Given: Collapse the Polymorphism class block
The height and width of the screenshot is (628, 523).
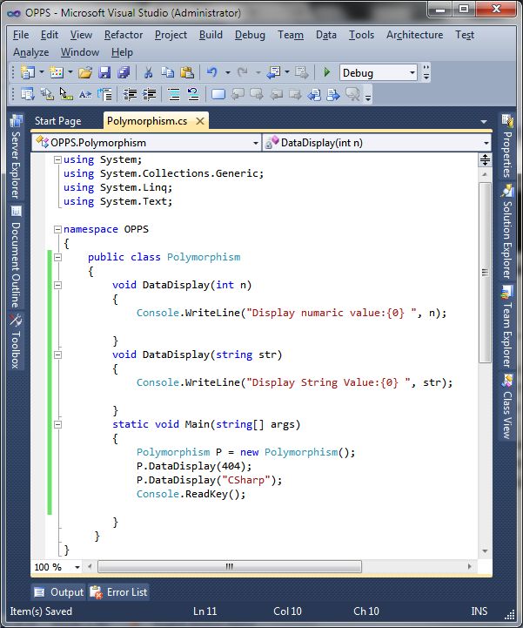Looking at the screenshot, I should pos(57,257).
